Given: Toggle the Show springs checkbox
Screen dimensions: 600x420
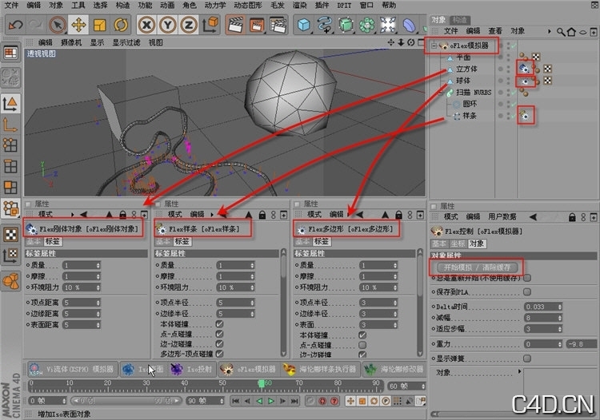Looking at the screenshot, I should (x=527, y=359).
